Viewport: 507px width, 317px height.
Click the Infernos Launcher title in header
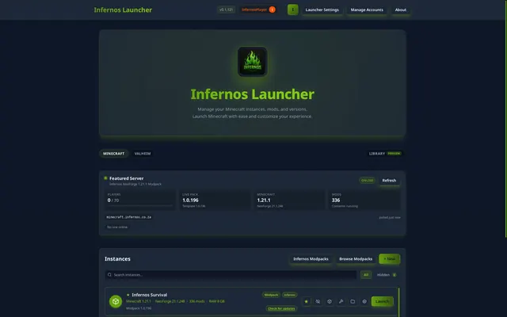point(123,10)
